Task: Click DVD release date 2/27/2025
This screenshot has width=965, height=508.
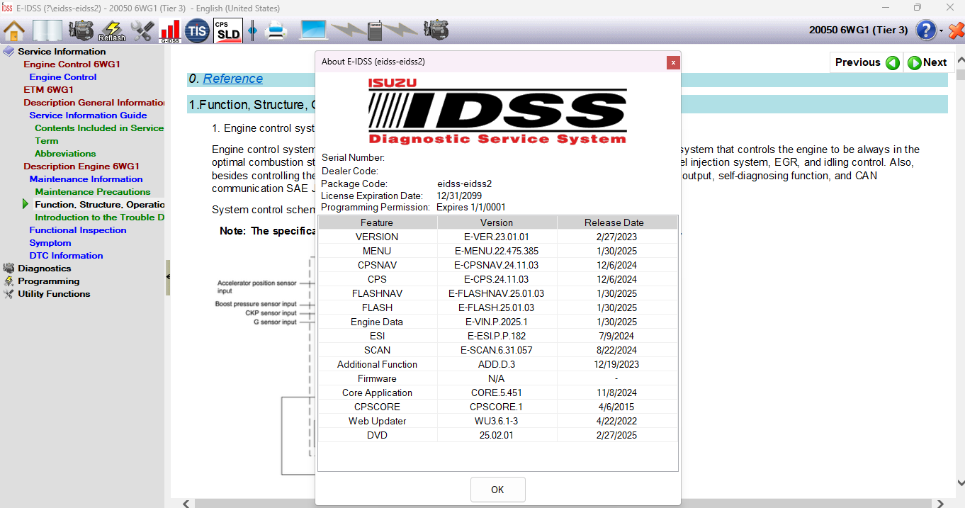Action: (x=616, y=435)
